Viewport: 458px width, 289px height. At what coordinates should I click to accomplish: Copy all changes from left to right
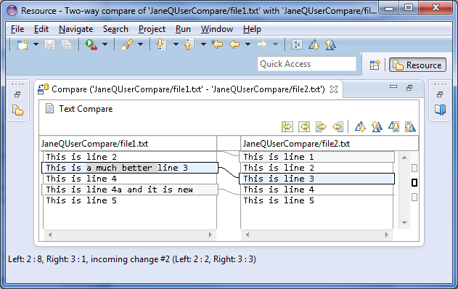click(287, 127)
